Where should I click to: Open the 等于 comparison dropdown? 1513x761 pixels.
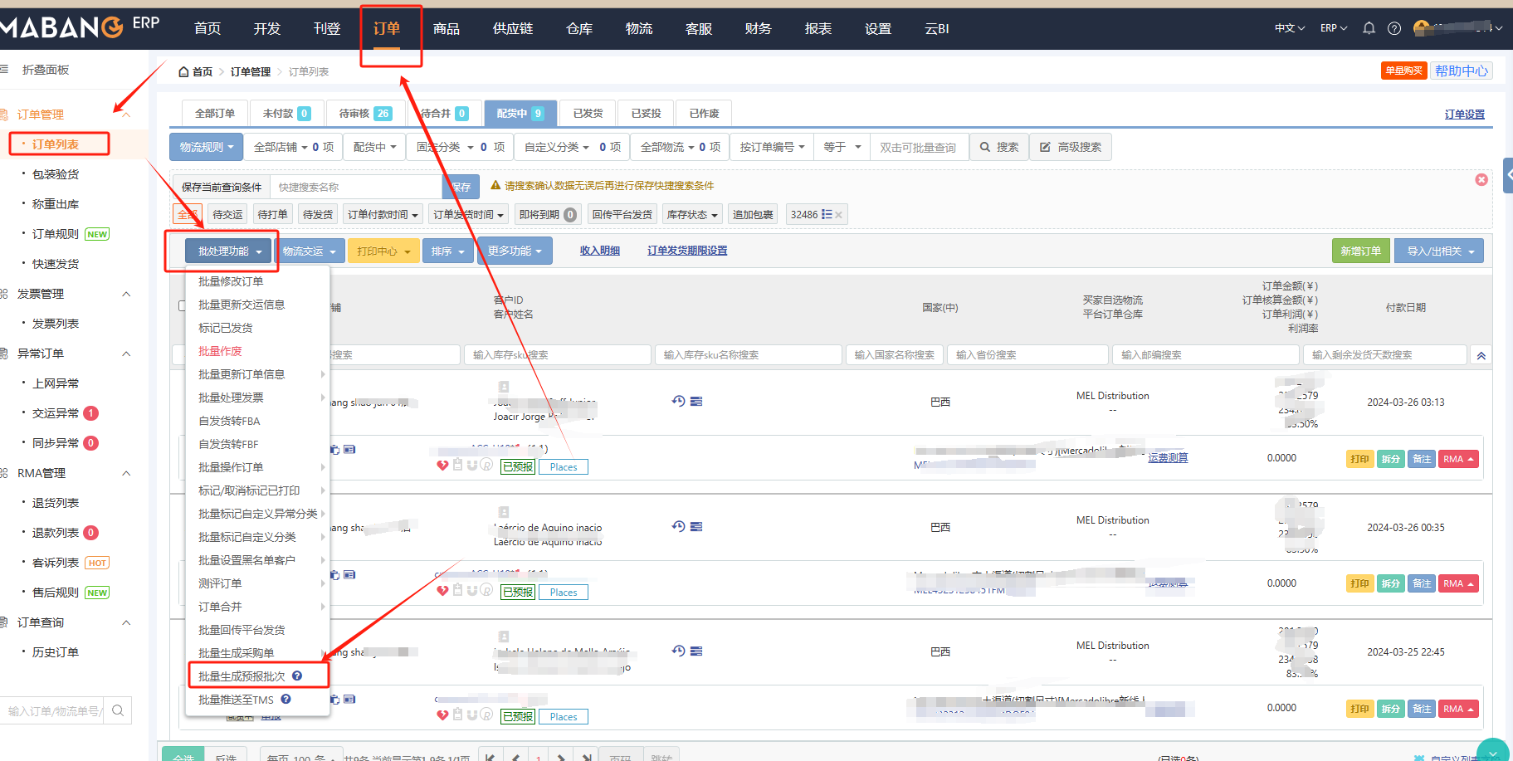pos(842,147)
